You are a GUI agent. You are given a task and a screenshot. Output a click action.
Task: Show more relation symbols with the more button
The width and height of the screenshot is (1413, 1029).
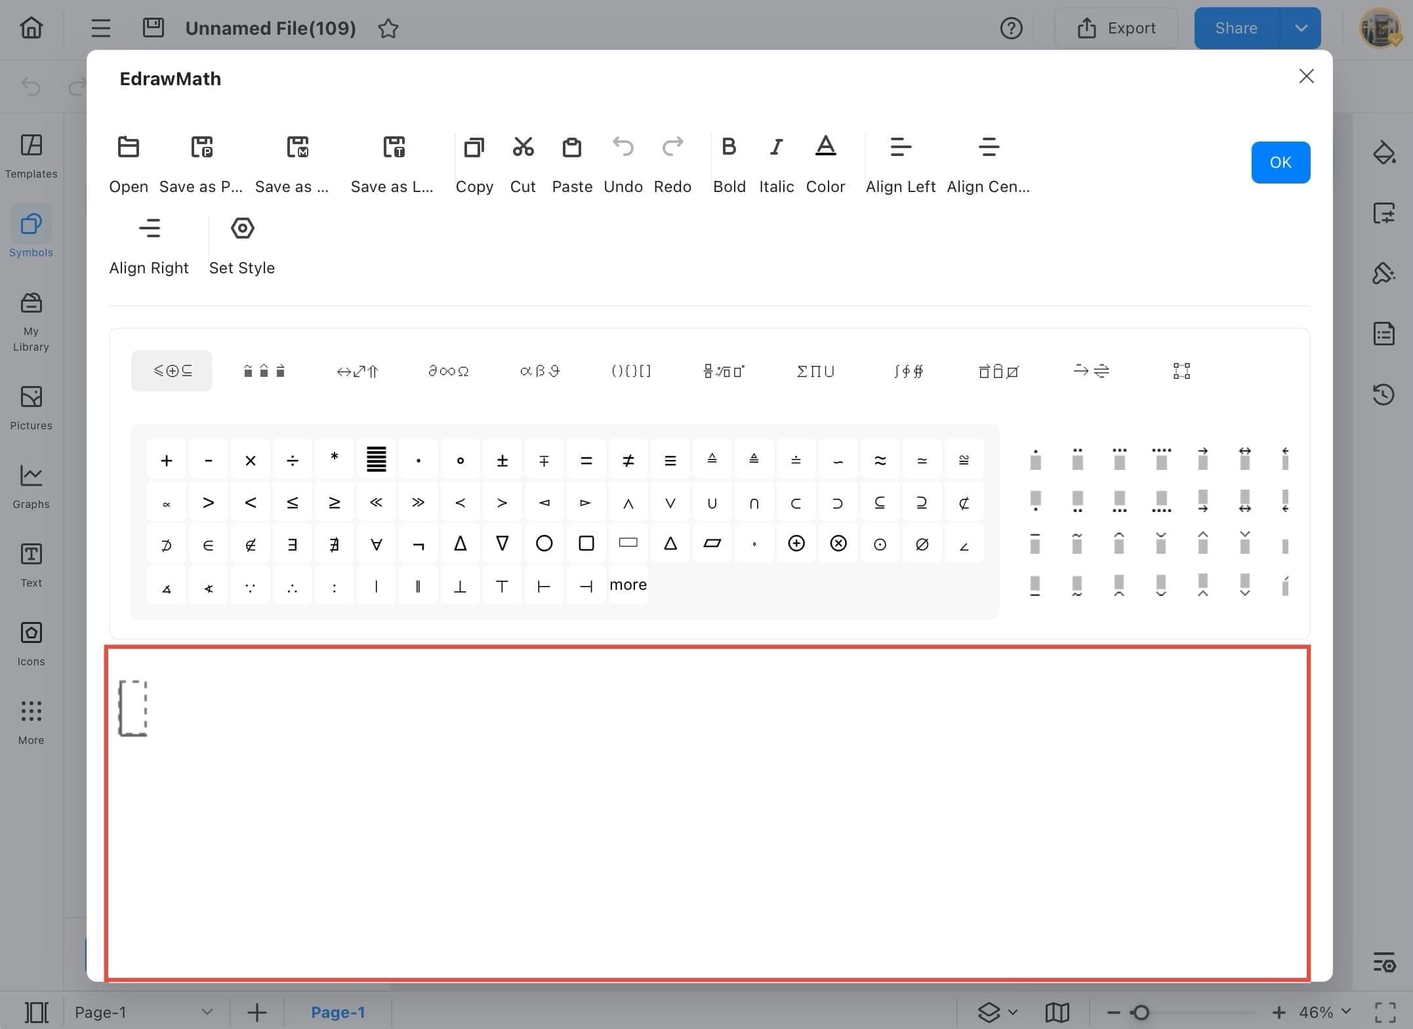coord(627,584)
